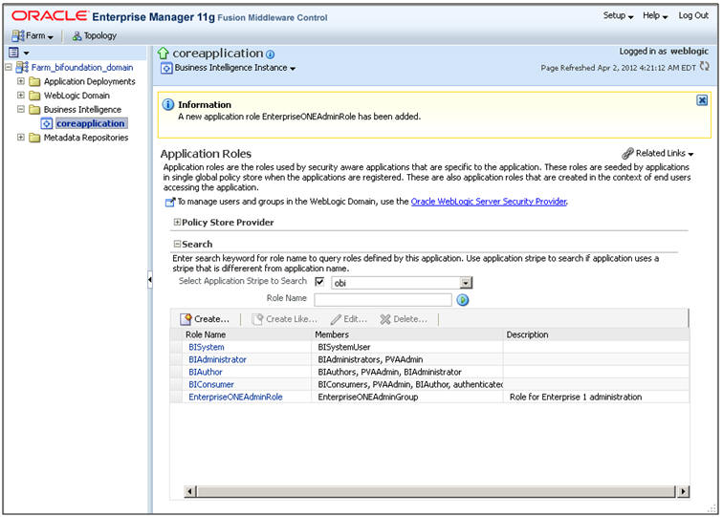The width and height of the screenshot is (723, 517).
Task: Select Farm_bifoundation_domain in the tree
Action: click(82, 67)
